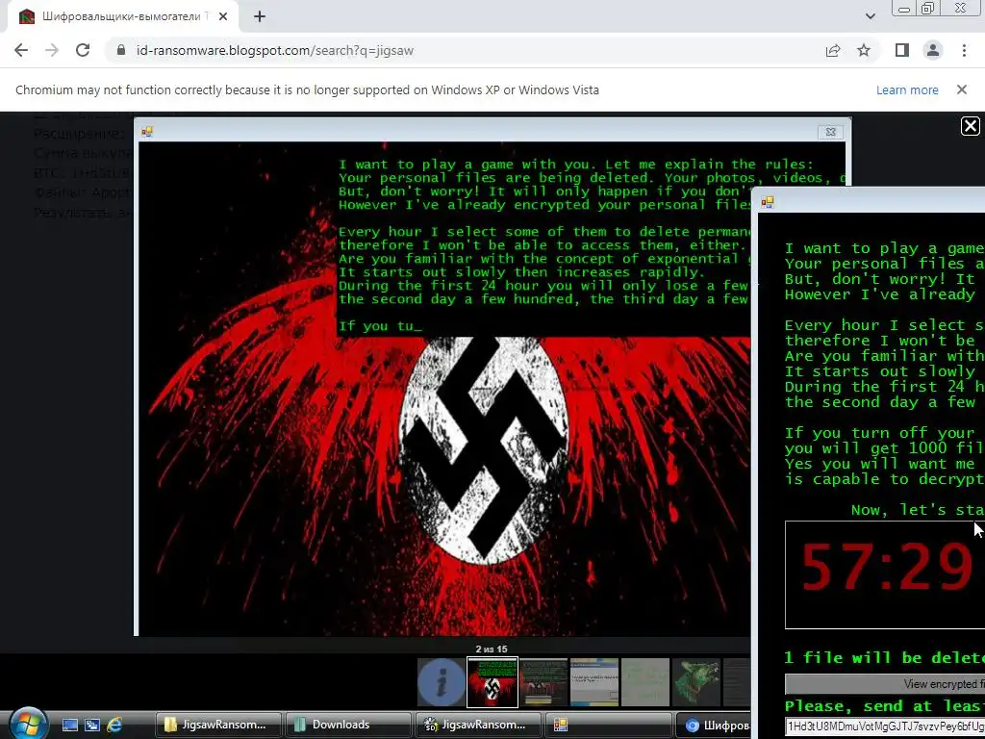Open the browser side panel

coord(902,50)
